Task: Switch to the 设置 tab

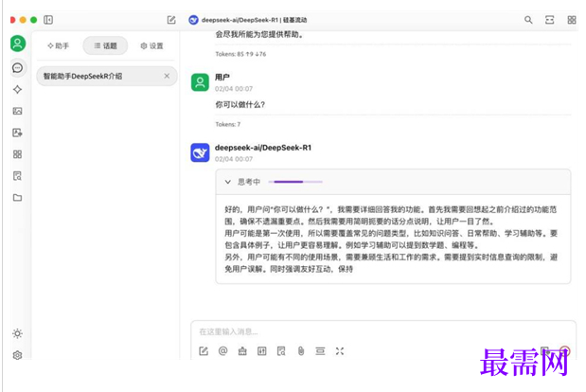Action: (x=151, y=46)
